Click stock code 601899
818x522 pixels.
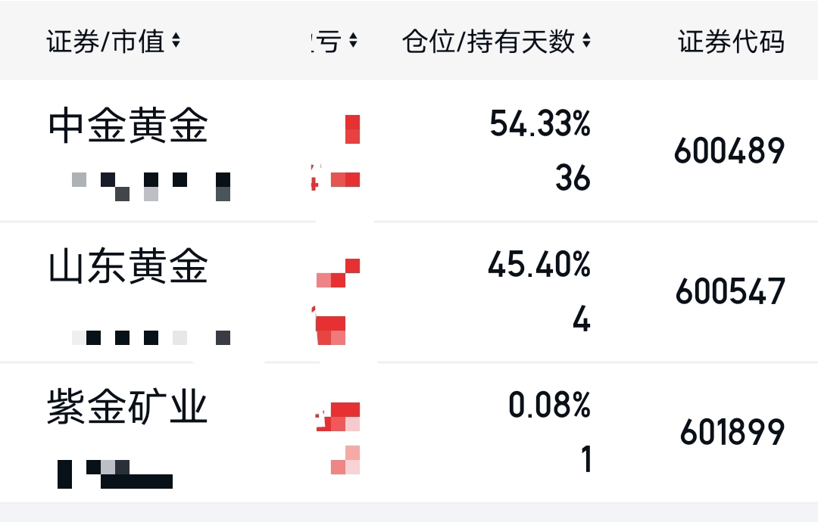(x=732, y=432)
